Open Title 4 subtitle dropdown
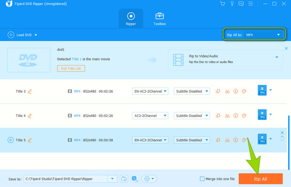The image size is (291, 187). click(192, 116)
